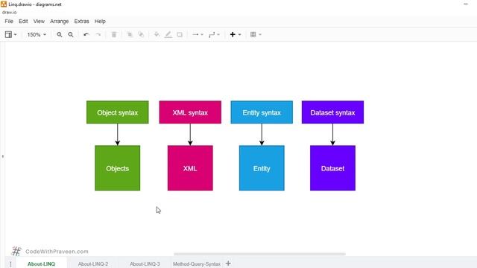
Task: Select the blue Entity square
Action: [262, 168]
